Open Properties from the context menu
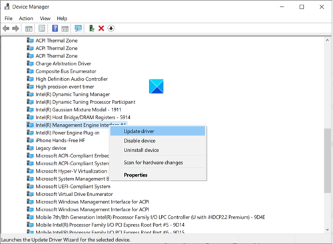 pyautogui.click(x=158, y=175)
